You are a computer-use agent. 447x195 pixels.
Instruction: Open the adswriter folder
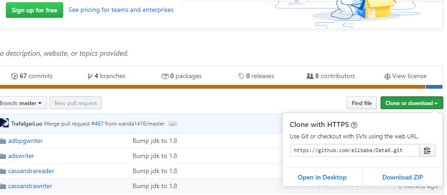click(21, 156)
